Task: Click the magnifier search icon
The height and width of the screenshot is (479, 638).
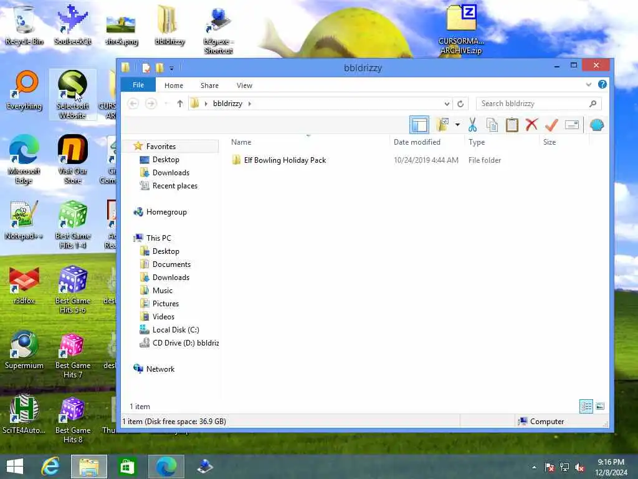Action: (x=593, y=104)
